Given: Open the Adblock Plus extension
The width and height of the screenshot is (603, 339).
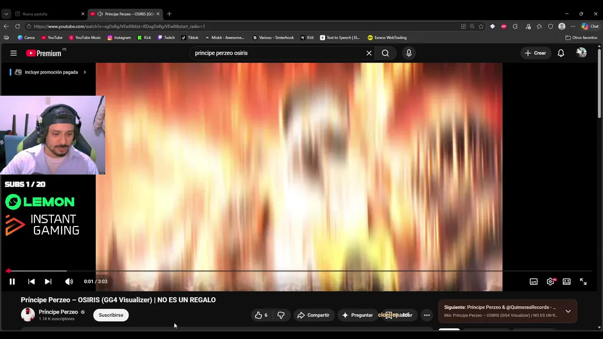Looking at the screenshot, I should (x=504, y=26).
